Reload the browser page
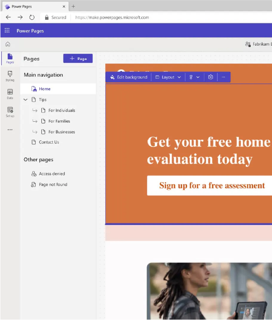The width and height of the screenshot is (272, 320). click(x=32, y=17)
